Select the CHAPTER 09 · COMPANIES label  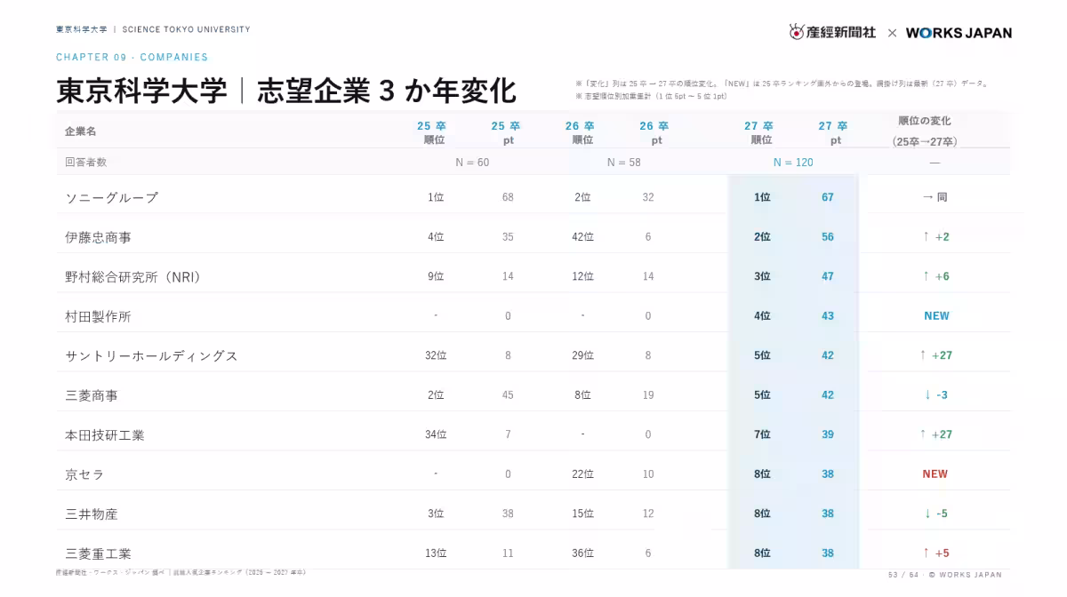click(x=132, y=57)
